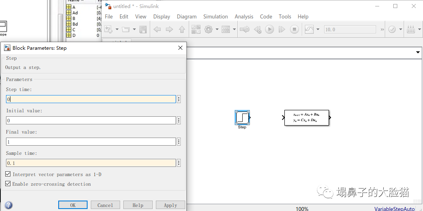Click the Model Advisor checkmark icon
This screenshot has height=211, width=423.
(392, 29)
